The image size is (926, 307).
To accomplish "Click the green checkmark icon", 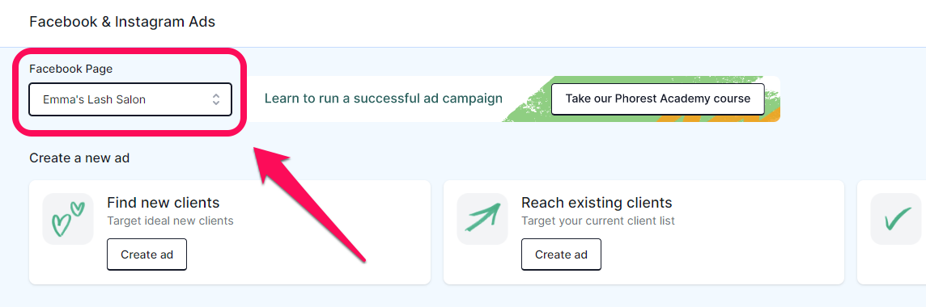I will coord(897,219).
